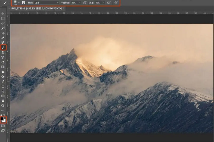Select the Rectangular Marquee tool
This screenshot has height=142, width=214.
point(3,18)
